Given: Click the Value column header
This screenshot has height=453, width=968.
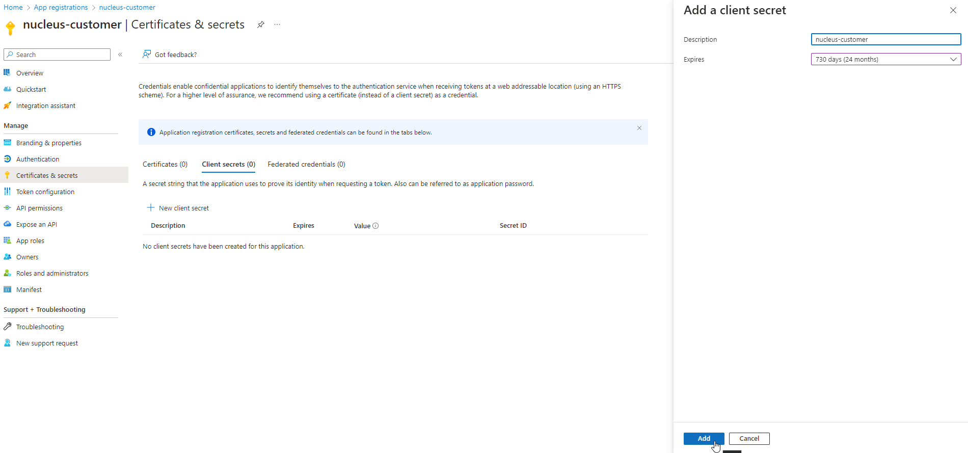Looking at the screenshot, I should pos(362,226).
